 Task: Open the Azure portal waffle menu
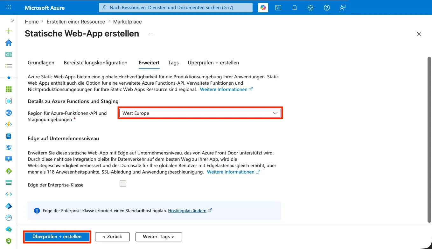pyautogui.click(x=9, y=7)
